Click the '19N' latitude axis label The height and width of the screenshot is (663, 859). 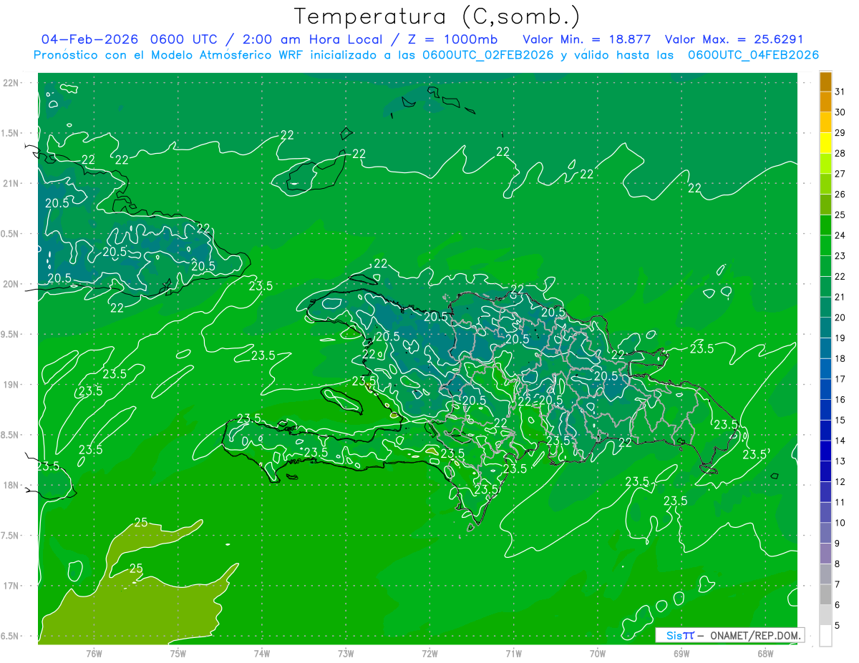point(11,384)
